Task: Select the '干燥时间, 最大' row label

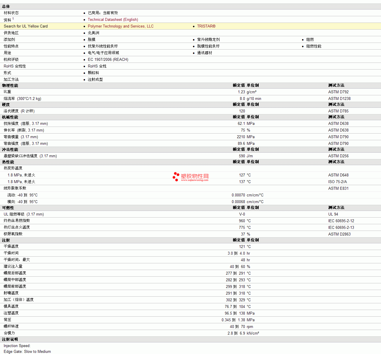Action: click(17, 260)
